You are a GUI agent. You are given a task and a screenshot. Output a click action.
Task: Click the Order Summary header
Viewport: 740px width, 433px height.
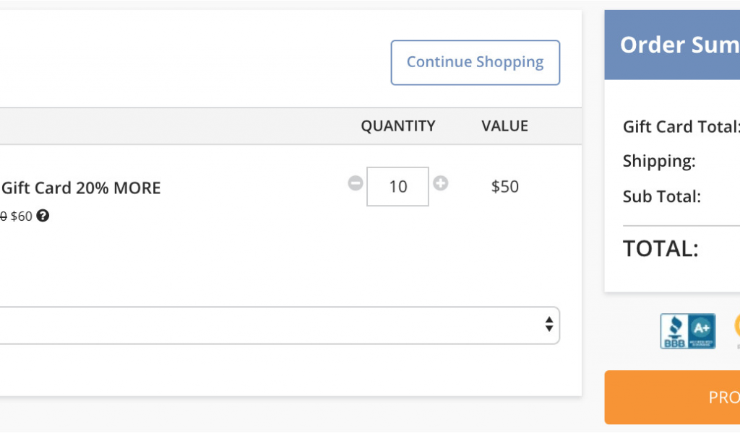click(x=680, y=45)
